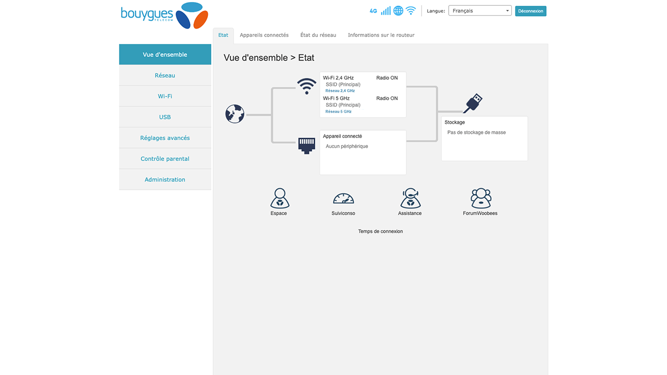This screenshot has width=667, height=375.
Task: Open Suiviconso via its gauge icon
Action: click(x=343, y=198)
